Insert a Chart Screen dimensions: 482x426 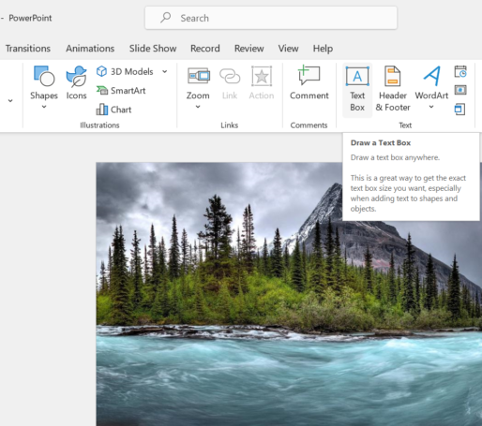point(113,110)
